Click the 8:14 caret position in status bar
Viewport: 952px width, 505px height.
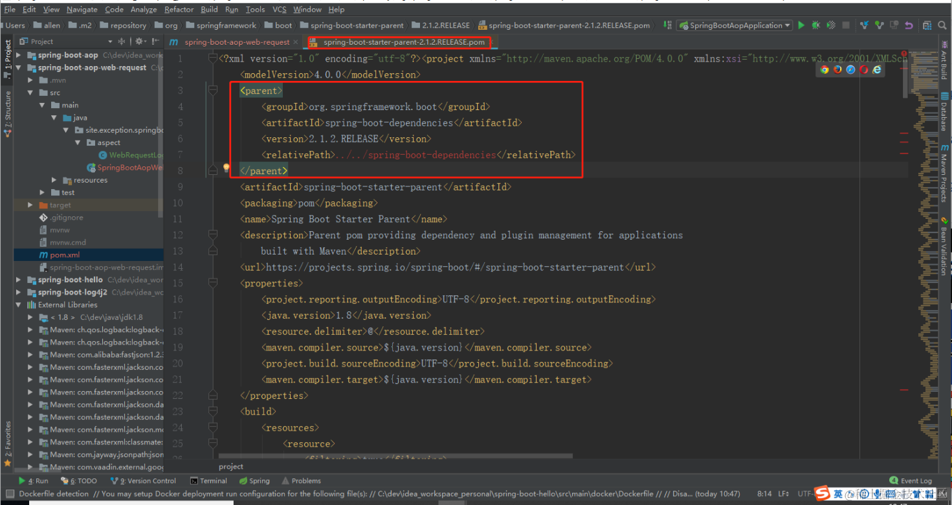click(764, 494)
